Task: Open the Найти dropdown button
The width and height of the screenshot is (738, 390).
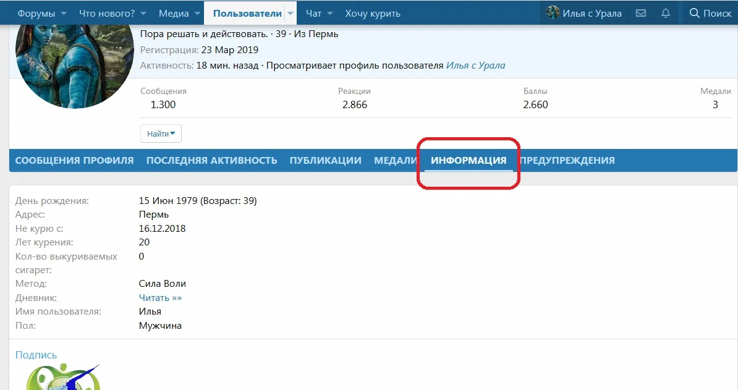Action: point(161,134)
